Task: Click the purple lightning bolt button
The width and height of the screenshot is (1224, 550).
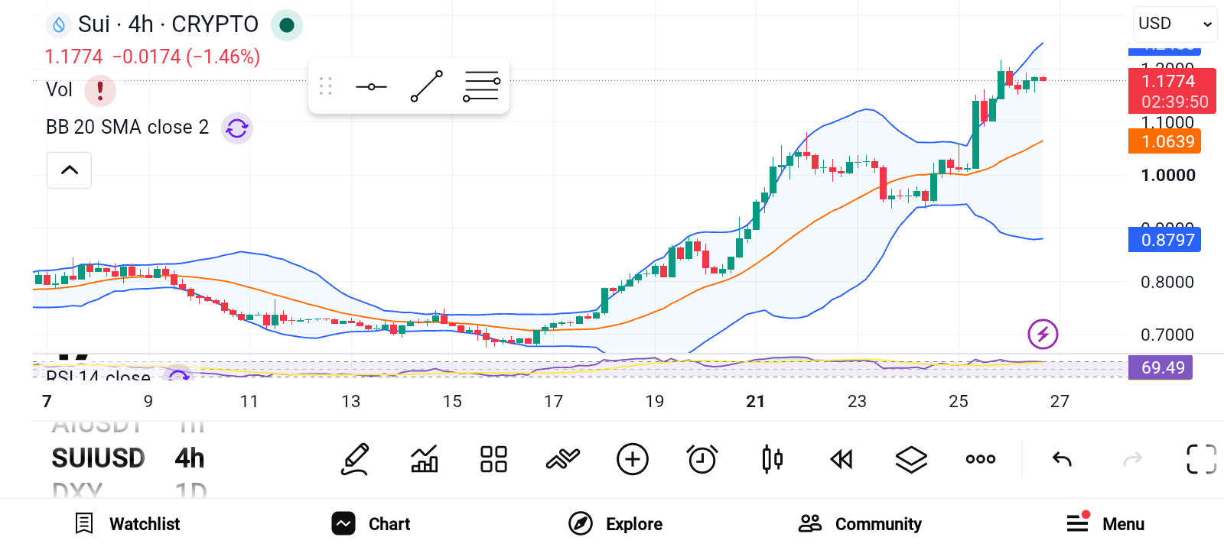Action: click(1043, 334)
